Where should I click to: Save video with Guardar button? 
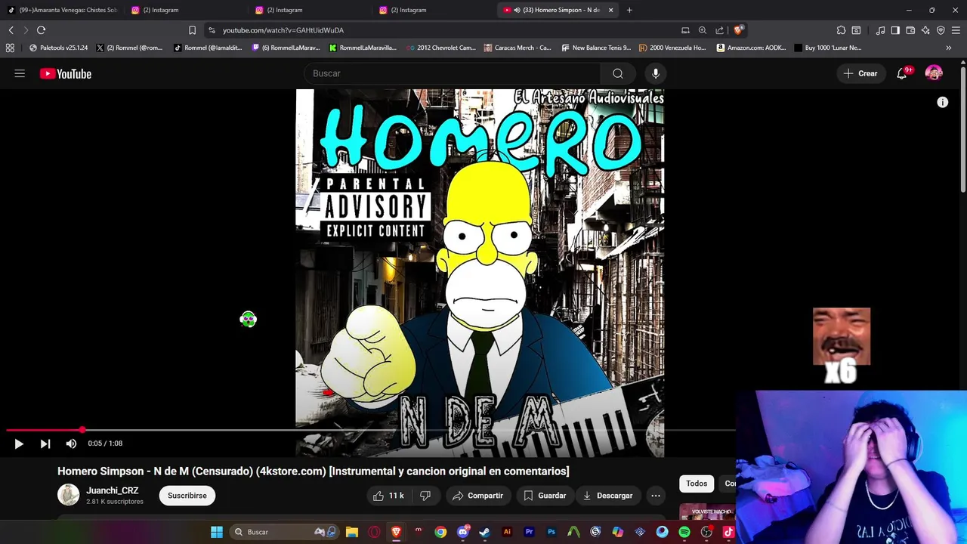[545, 496]
